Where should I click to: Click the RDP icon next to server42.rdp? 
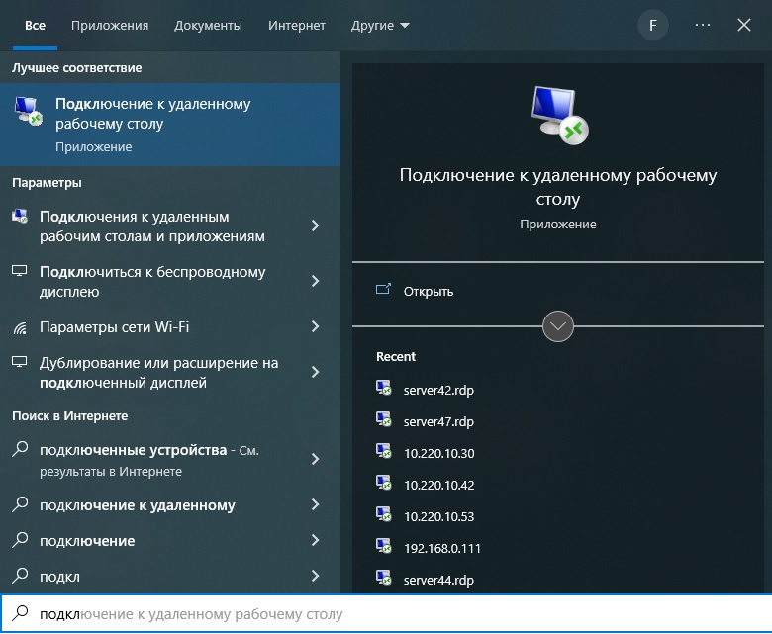click(x=384, y=390)
